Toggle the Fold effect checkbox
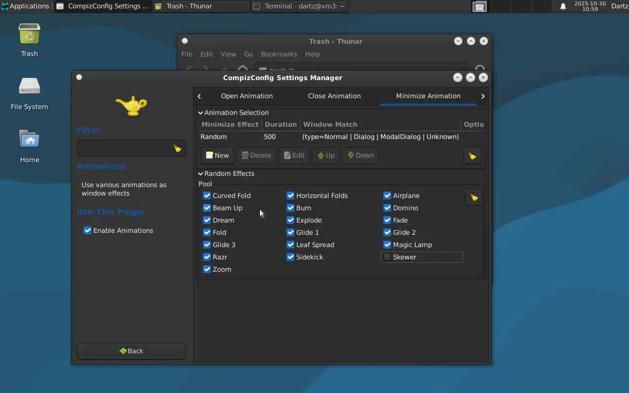The height and width of the screenshot is (393, 629). coord(207,232)
